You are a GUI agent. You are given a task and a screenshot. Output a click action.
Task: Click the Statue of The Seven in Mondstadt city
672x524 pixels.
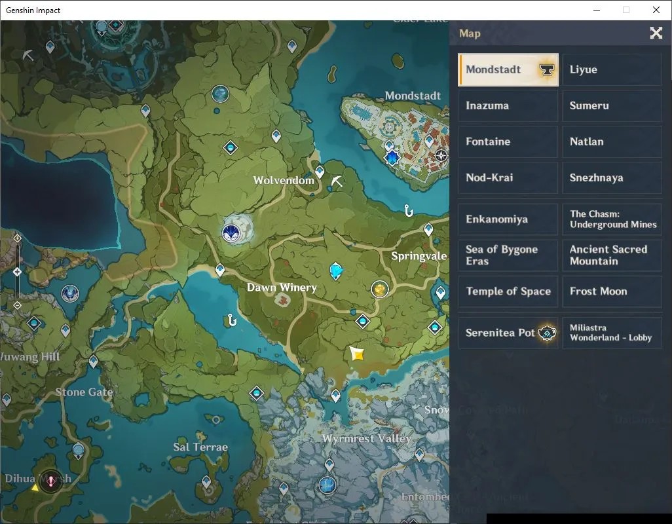tap(392, 158)
